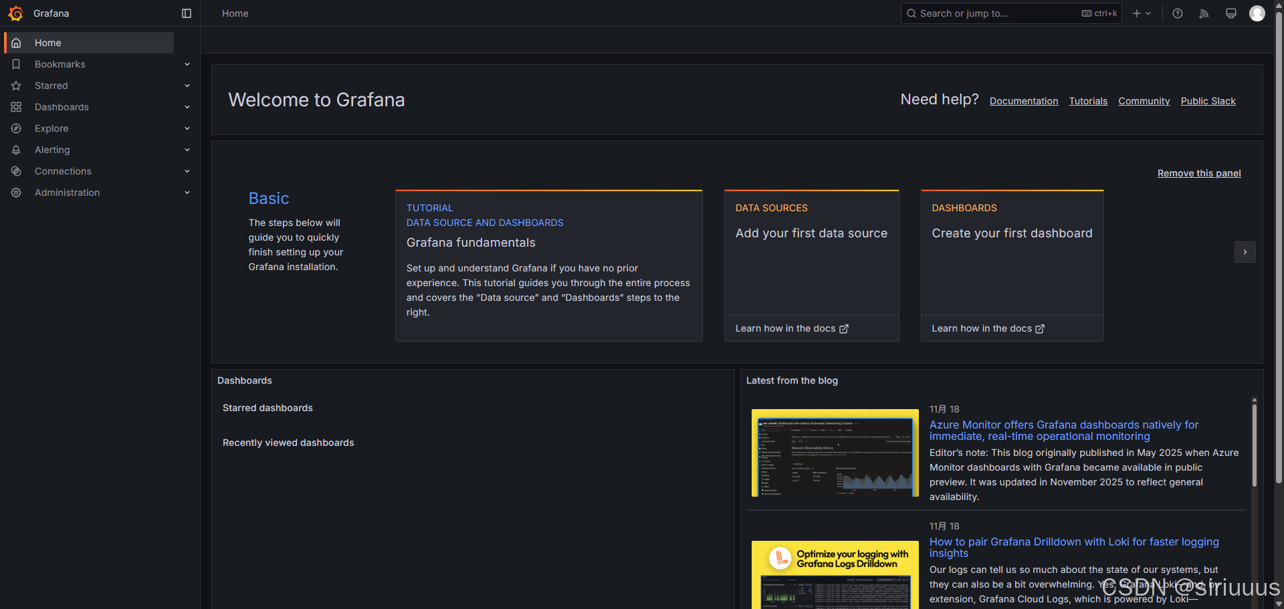Click the Administration gear icon in sidebar
1284x609 pixels.
[16, 193]
